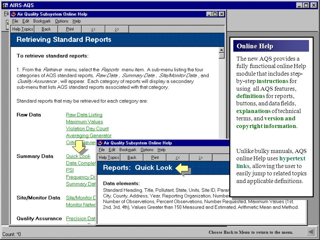Open the PSI report link

pyautogui.click(x=70, y=170)
